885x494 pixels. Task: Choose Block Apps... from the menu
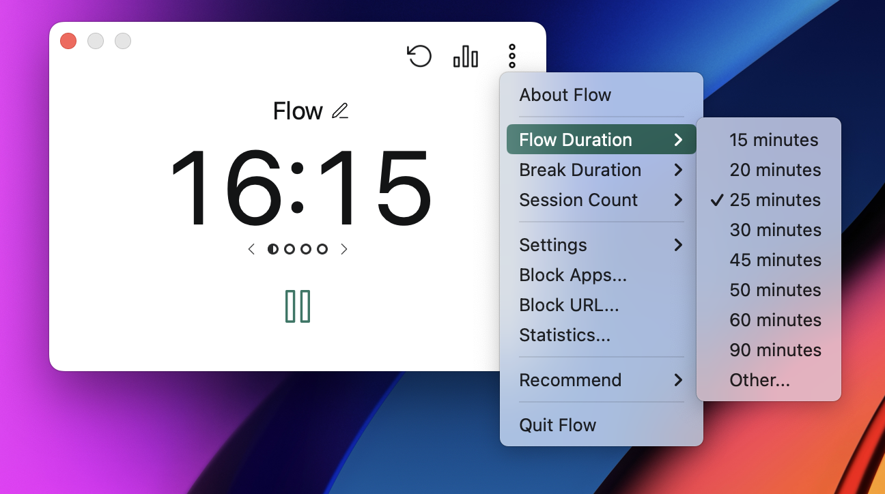(602, 275)
